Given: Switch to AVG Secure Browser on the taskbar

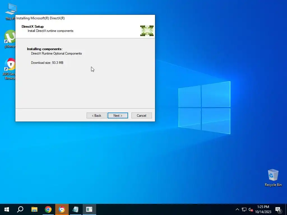Looking at the screenshot, I should point(62,209).
